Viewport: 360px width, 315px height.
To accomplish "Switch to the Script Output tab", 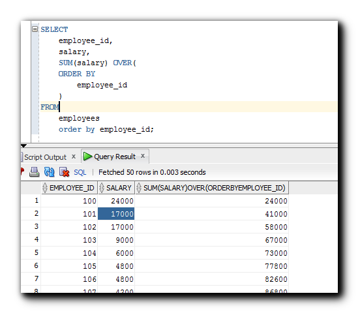I will (x=45, y=157).
